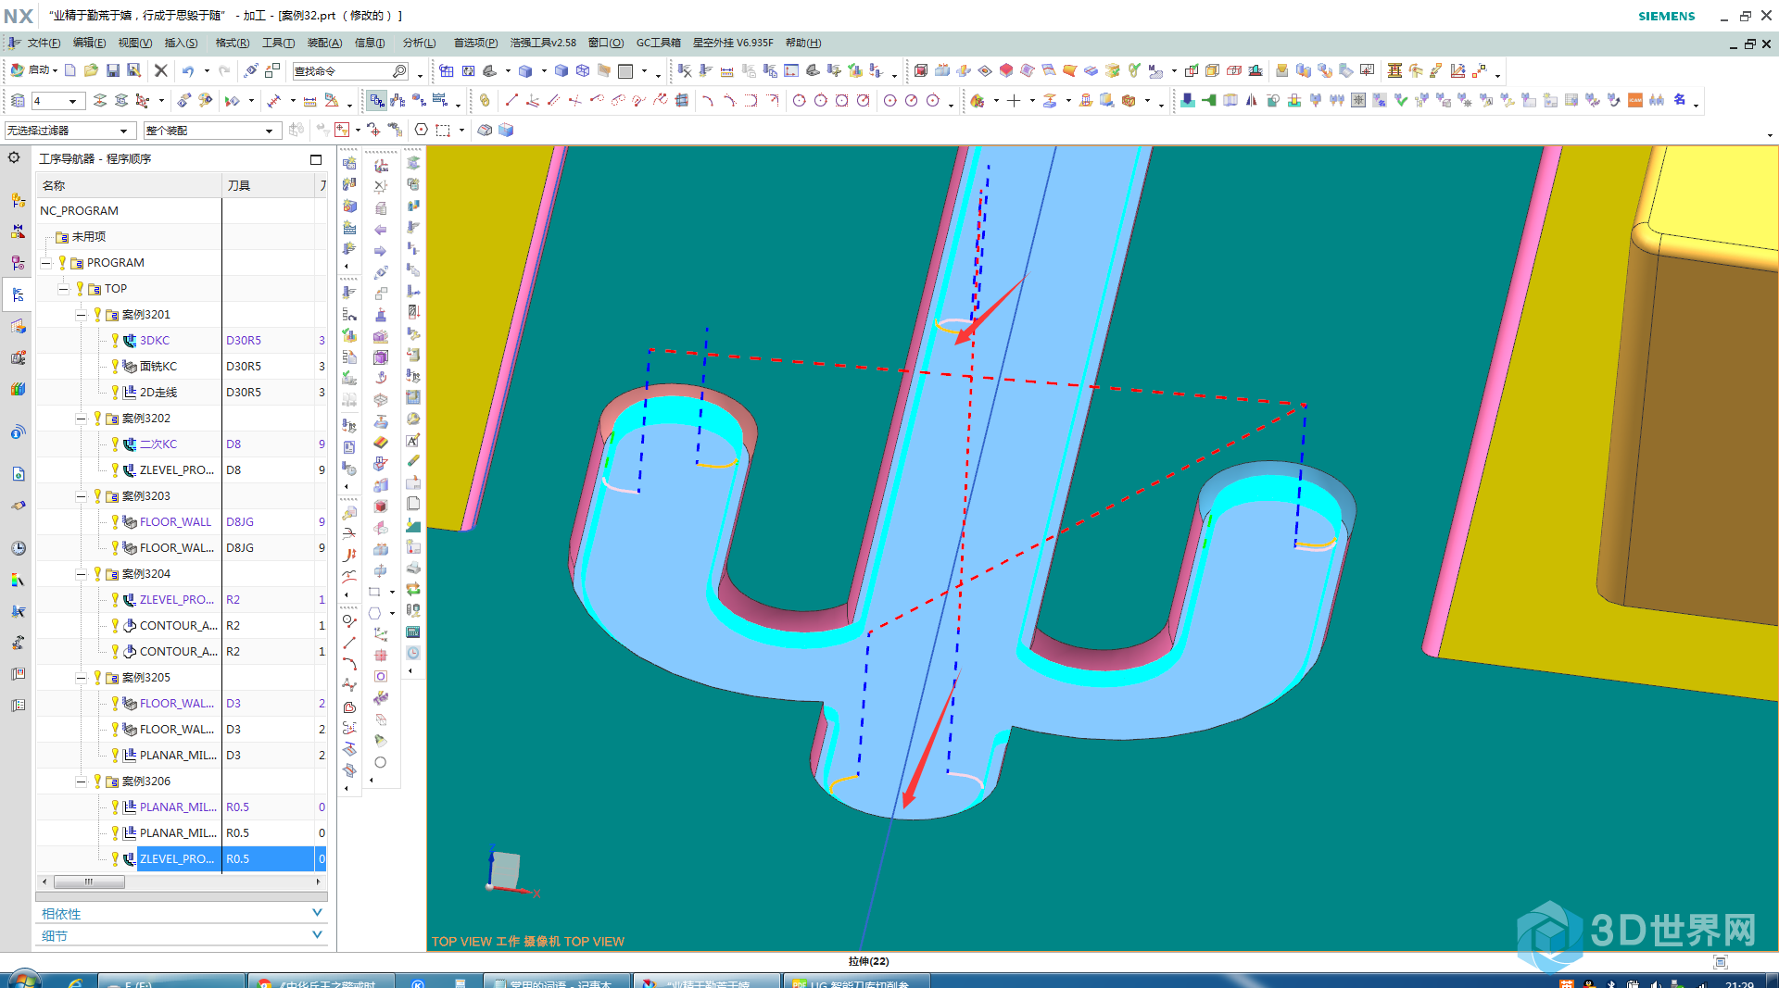Collapse the TOP tree node
The width and height of the screenshot is (1779, 988).
point(63,289)
